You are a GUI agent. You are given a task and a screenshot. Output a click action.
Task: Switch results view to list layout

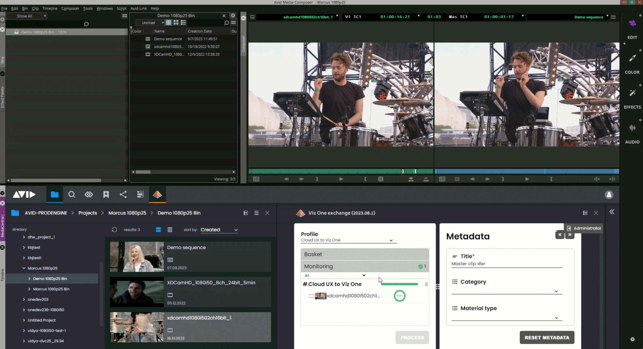170,229
